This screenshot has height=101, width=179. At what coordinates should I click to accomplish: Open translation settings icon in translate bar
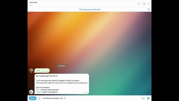149,9
